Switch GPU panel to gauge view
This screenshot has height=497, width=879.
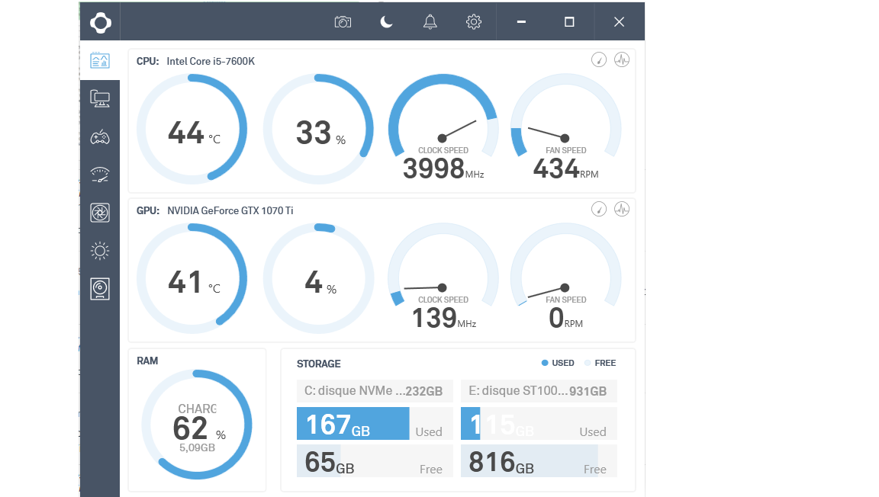coord(599,209)
